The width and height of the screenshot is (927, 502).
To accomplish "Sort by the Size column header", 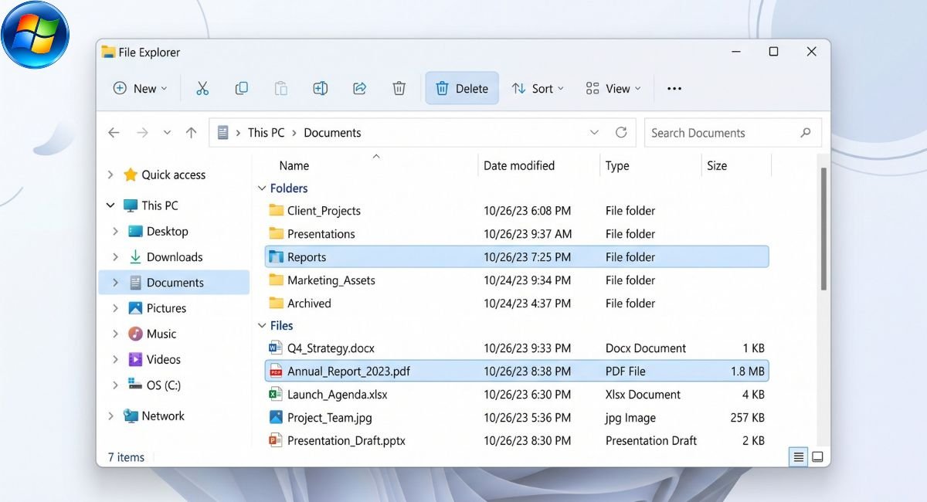I will (717, 166).
